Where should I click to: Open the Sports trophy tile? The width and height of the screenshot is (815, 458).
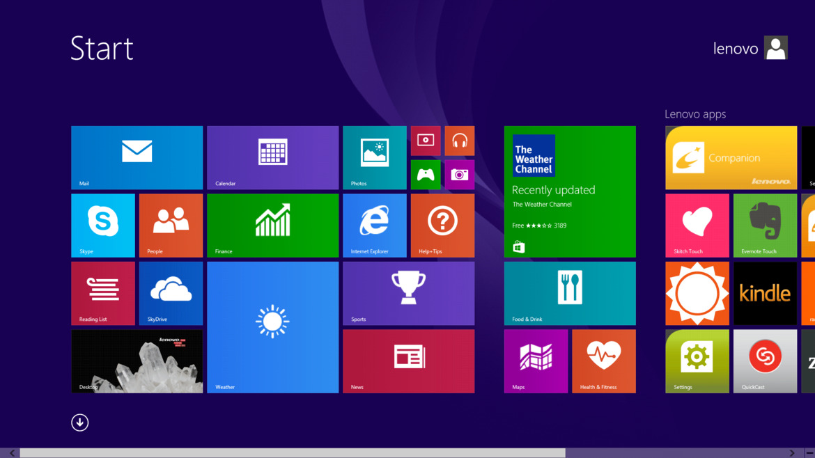tap(408, 294)
